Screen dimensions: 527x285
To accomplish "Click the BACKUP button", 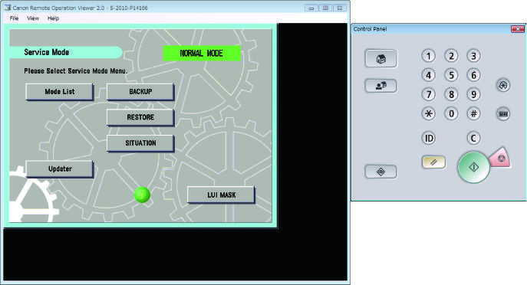I will [140, 92].
